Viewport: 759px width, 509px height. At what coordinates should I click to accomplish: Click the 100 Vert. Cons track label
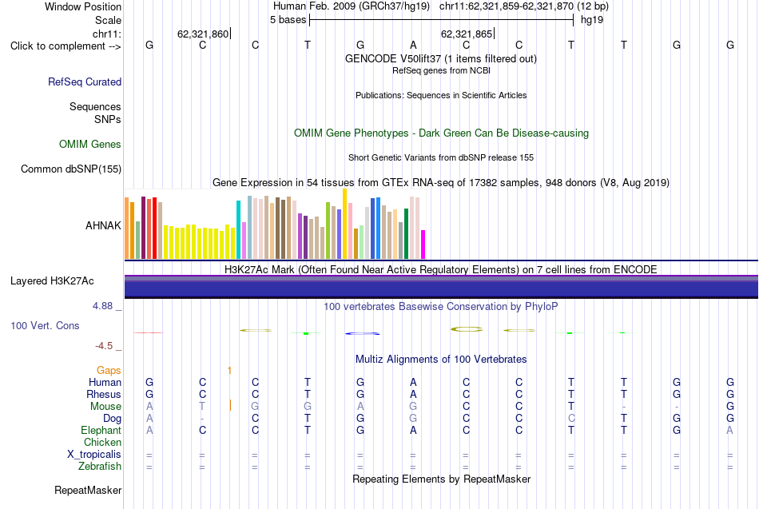click(x=45, y=325)
